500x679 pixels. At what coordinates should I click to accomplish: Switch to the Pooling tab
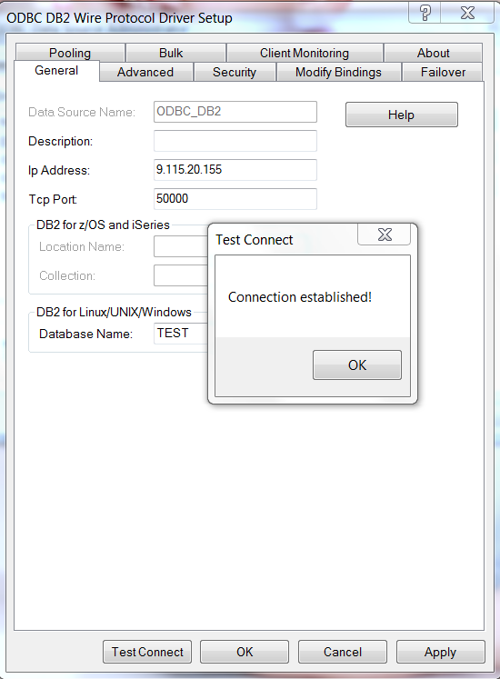click(x=70, y=53)
